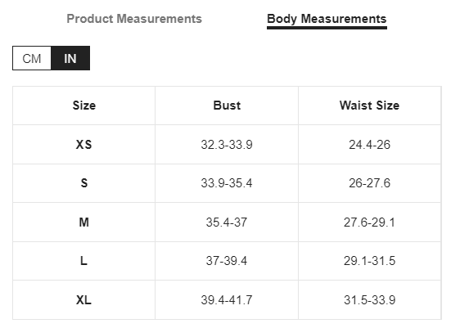Select the XS size row label
The image size is (451, 328).
pos(84,144)
